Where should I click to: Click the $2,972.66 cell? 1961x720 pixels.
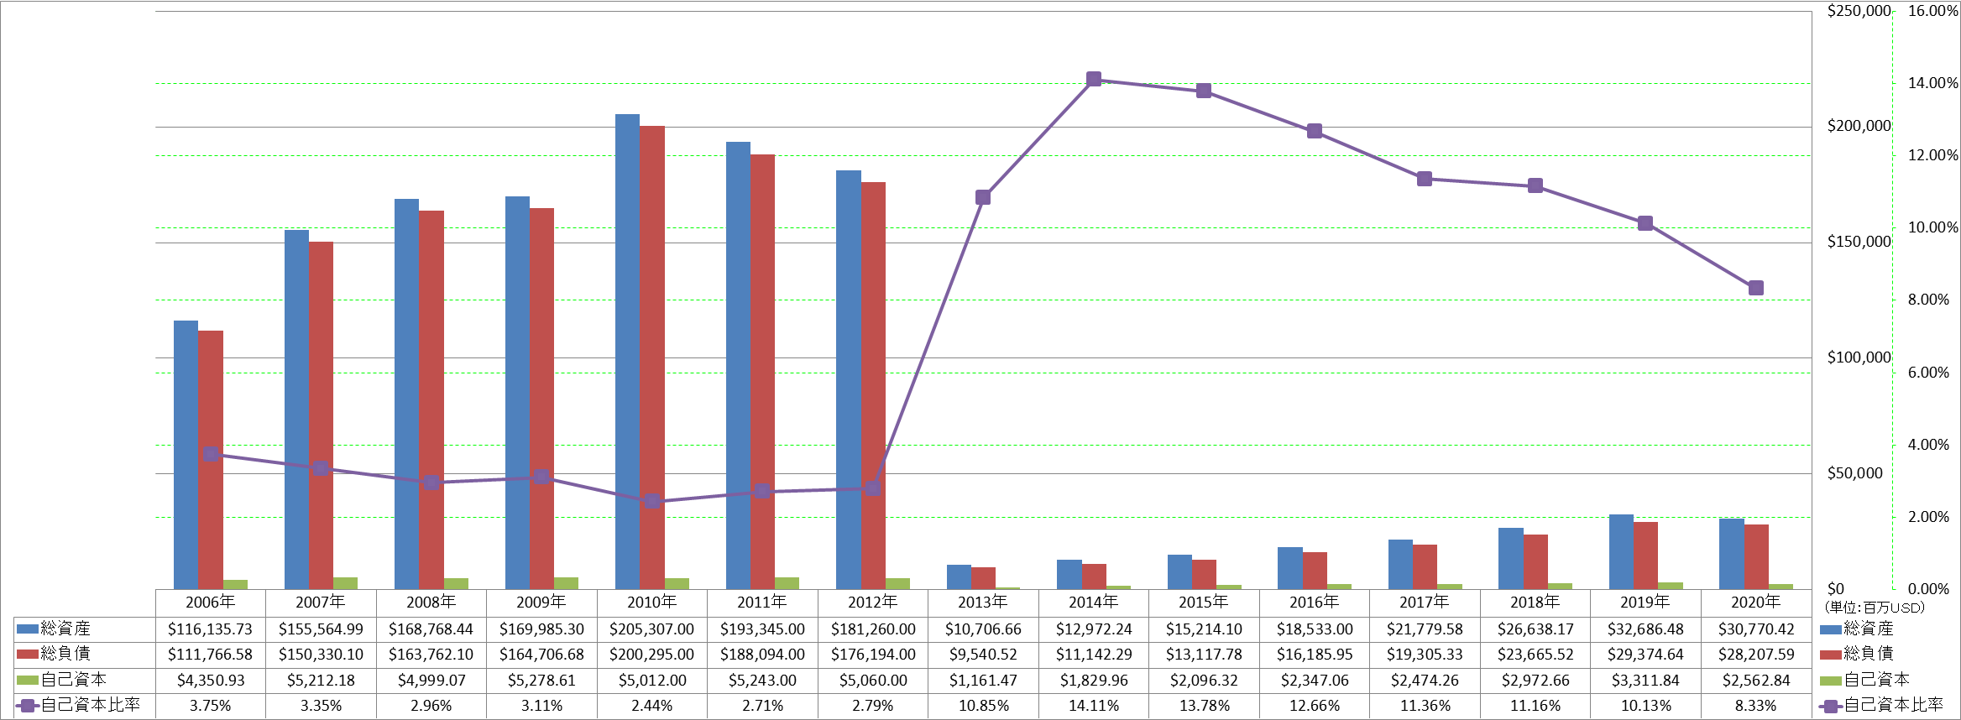pos(1535,681)
